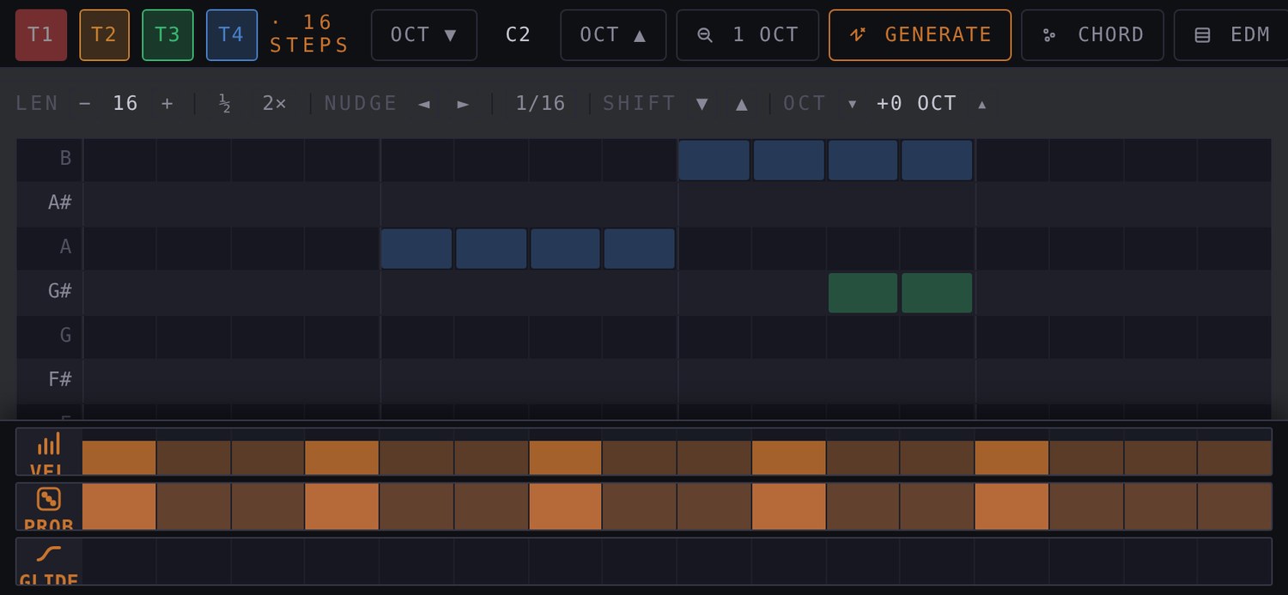Viewport: 1288px width, 595px height.
Task: Increase octave offset with small up arrow
Action: coord(982,104)
